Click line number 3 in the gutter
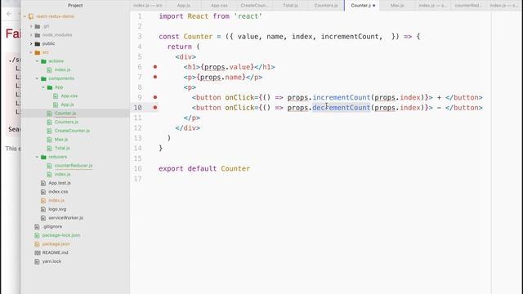The width and height of the screenshot is (523, 294). pyautogui.click(x=140, y=36)
